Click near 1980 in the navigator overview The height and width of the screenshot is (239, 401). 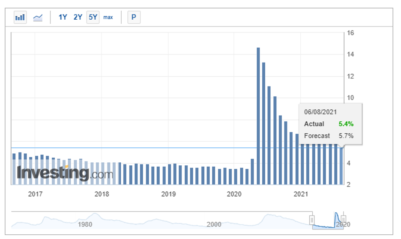pyautogui.click(x=85, y=224)
